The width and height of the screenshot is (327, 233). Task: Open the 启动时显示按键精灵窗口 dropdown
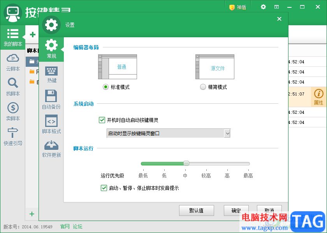click(169, 133)
